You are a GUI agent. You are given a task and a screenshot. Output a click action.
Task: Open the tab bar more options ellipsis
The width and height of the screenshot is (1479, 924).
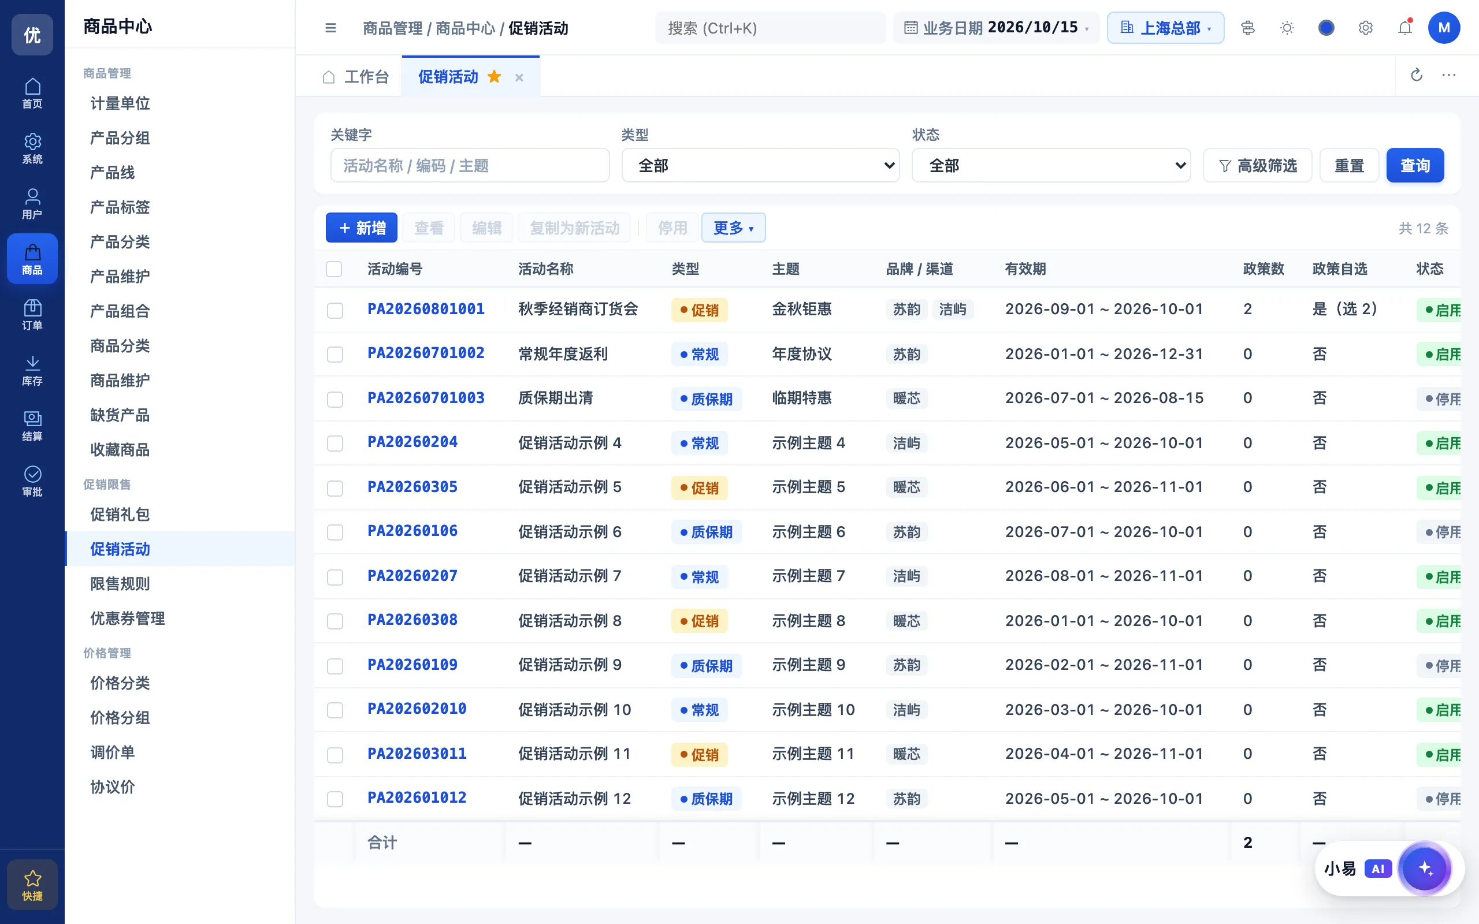[x=1449, y=75]
